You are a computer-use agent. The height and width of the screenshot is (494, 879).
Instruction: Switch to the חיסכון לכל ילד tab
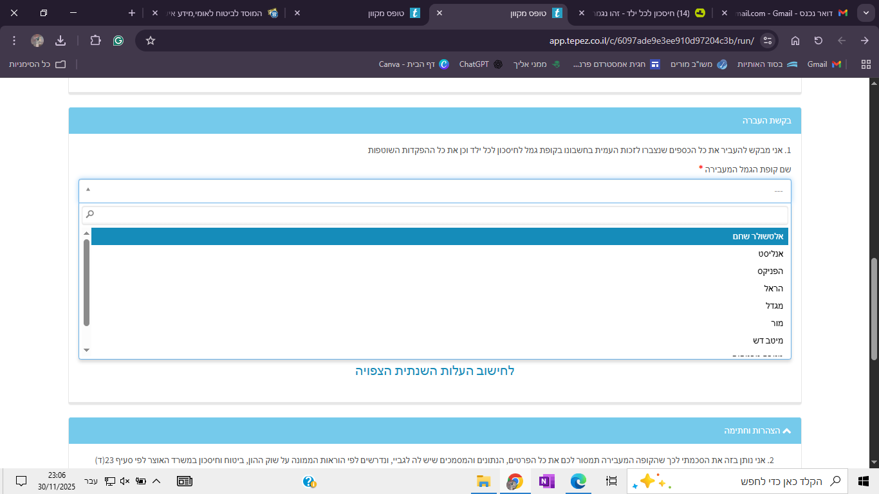[643, 13]
